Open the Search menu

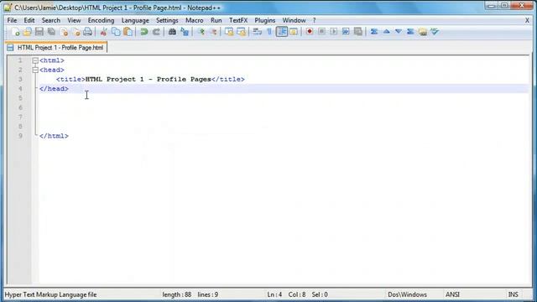click(51, 20)
